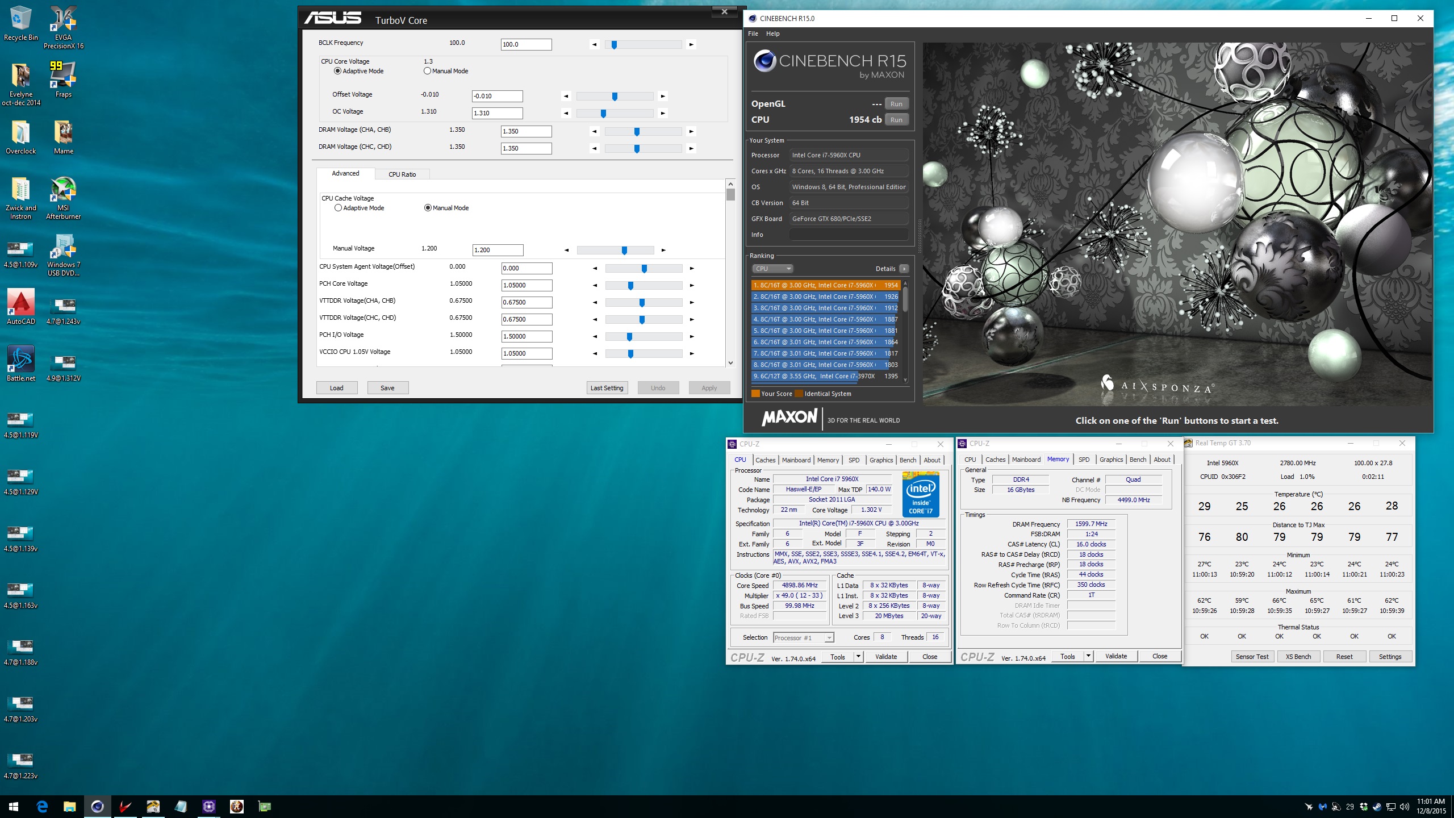The width and height of the screenshot is (1454, 818).
Task: Run the Cinebench CPU test
Action: tap(896, 120)
